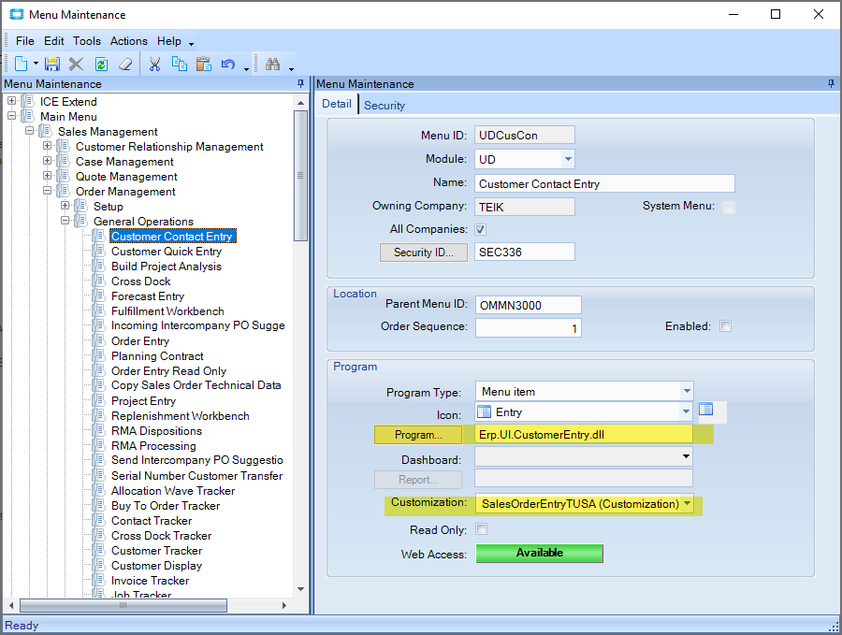Expand the Quote Management node
The width and height of the screenshot is (842, 635).
tap(48, 176)
